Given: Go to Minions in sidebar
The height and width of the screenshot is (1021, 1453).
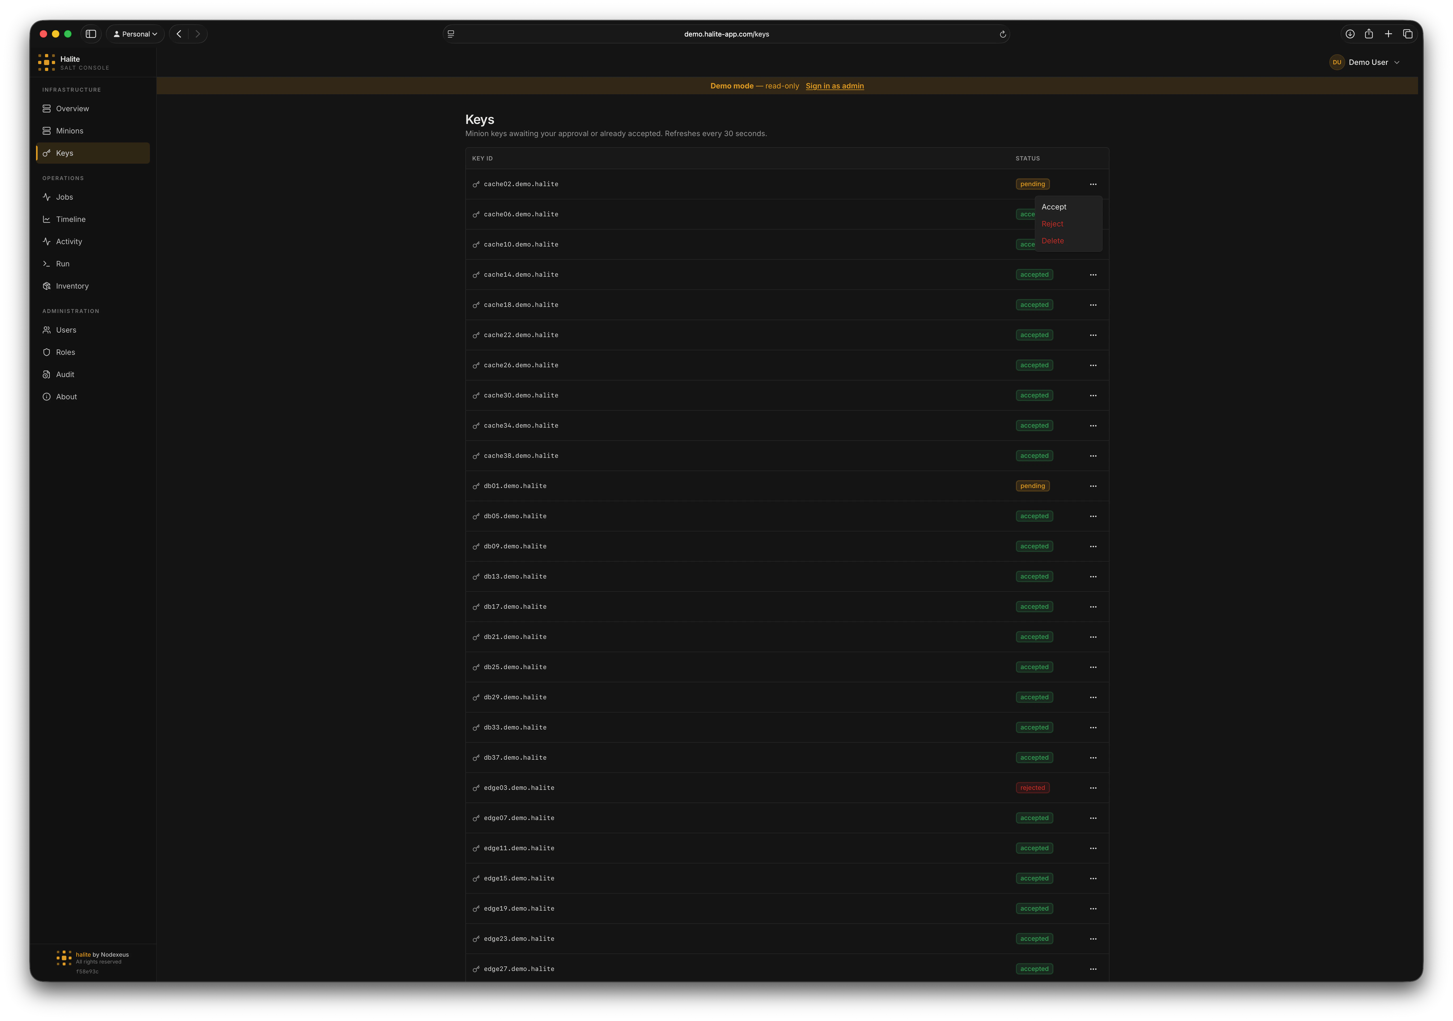Looking at the screenshot, I should (x=92, y=131).
